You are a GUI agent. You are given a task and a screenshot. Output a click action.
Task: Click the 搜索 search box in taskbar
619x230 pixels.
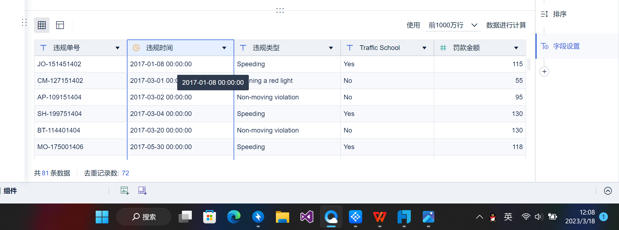pyautogui.click(x=144, y=217)
